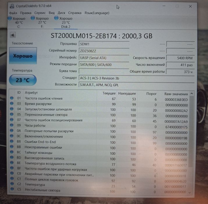This screenshot has height=204, width=208.
Task: Open the Язык(Language) menu
Action: tap(97, 13)
